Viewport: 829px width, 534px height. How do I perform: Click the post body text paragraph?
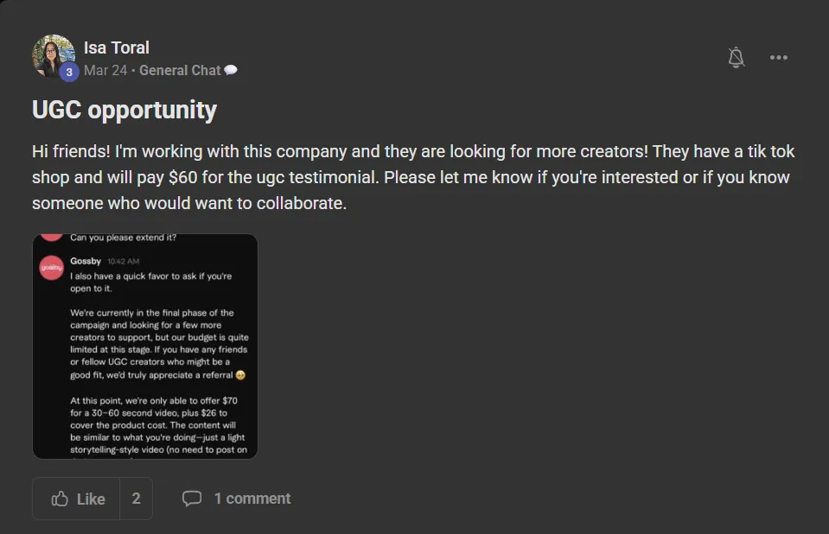[x=413, y=177]
